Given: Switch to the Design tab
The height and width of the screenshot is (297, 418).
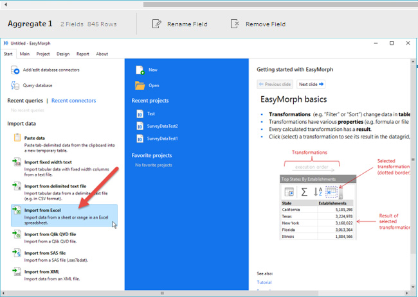Looking at the screenshot, I should pos(63,54).
